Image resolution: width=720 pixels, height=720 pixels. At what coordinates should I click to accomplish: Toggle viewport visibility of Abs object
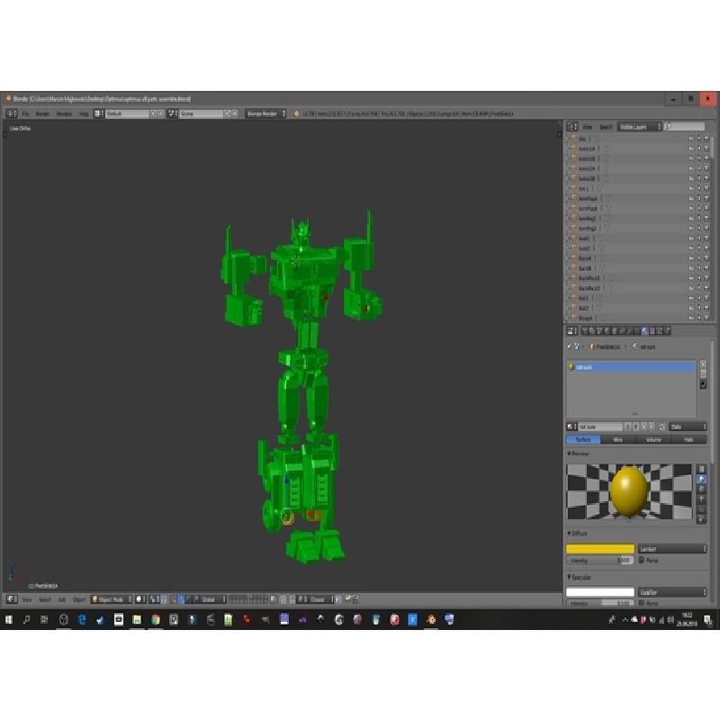pos(690,139)
